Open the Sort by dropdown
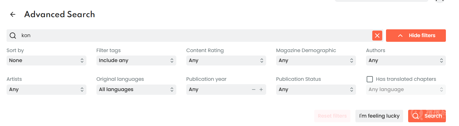The height and width of the screenshot is (126, 459). pos(46,61)
